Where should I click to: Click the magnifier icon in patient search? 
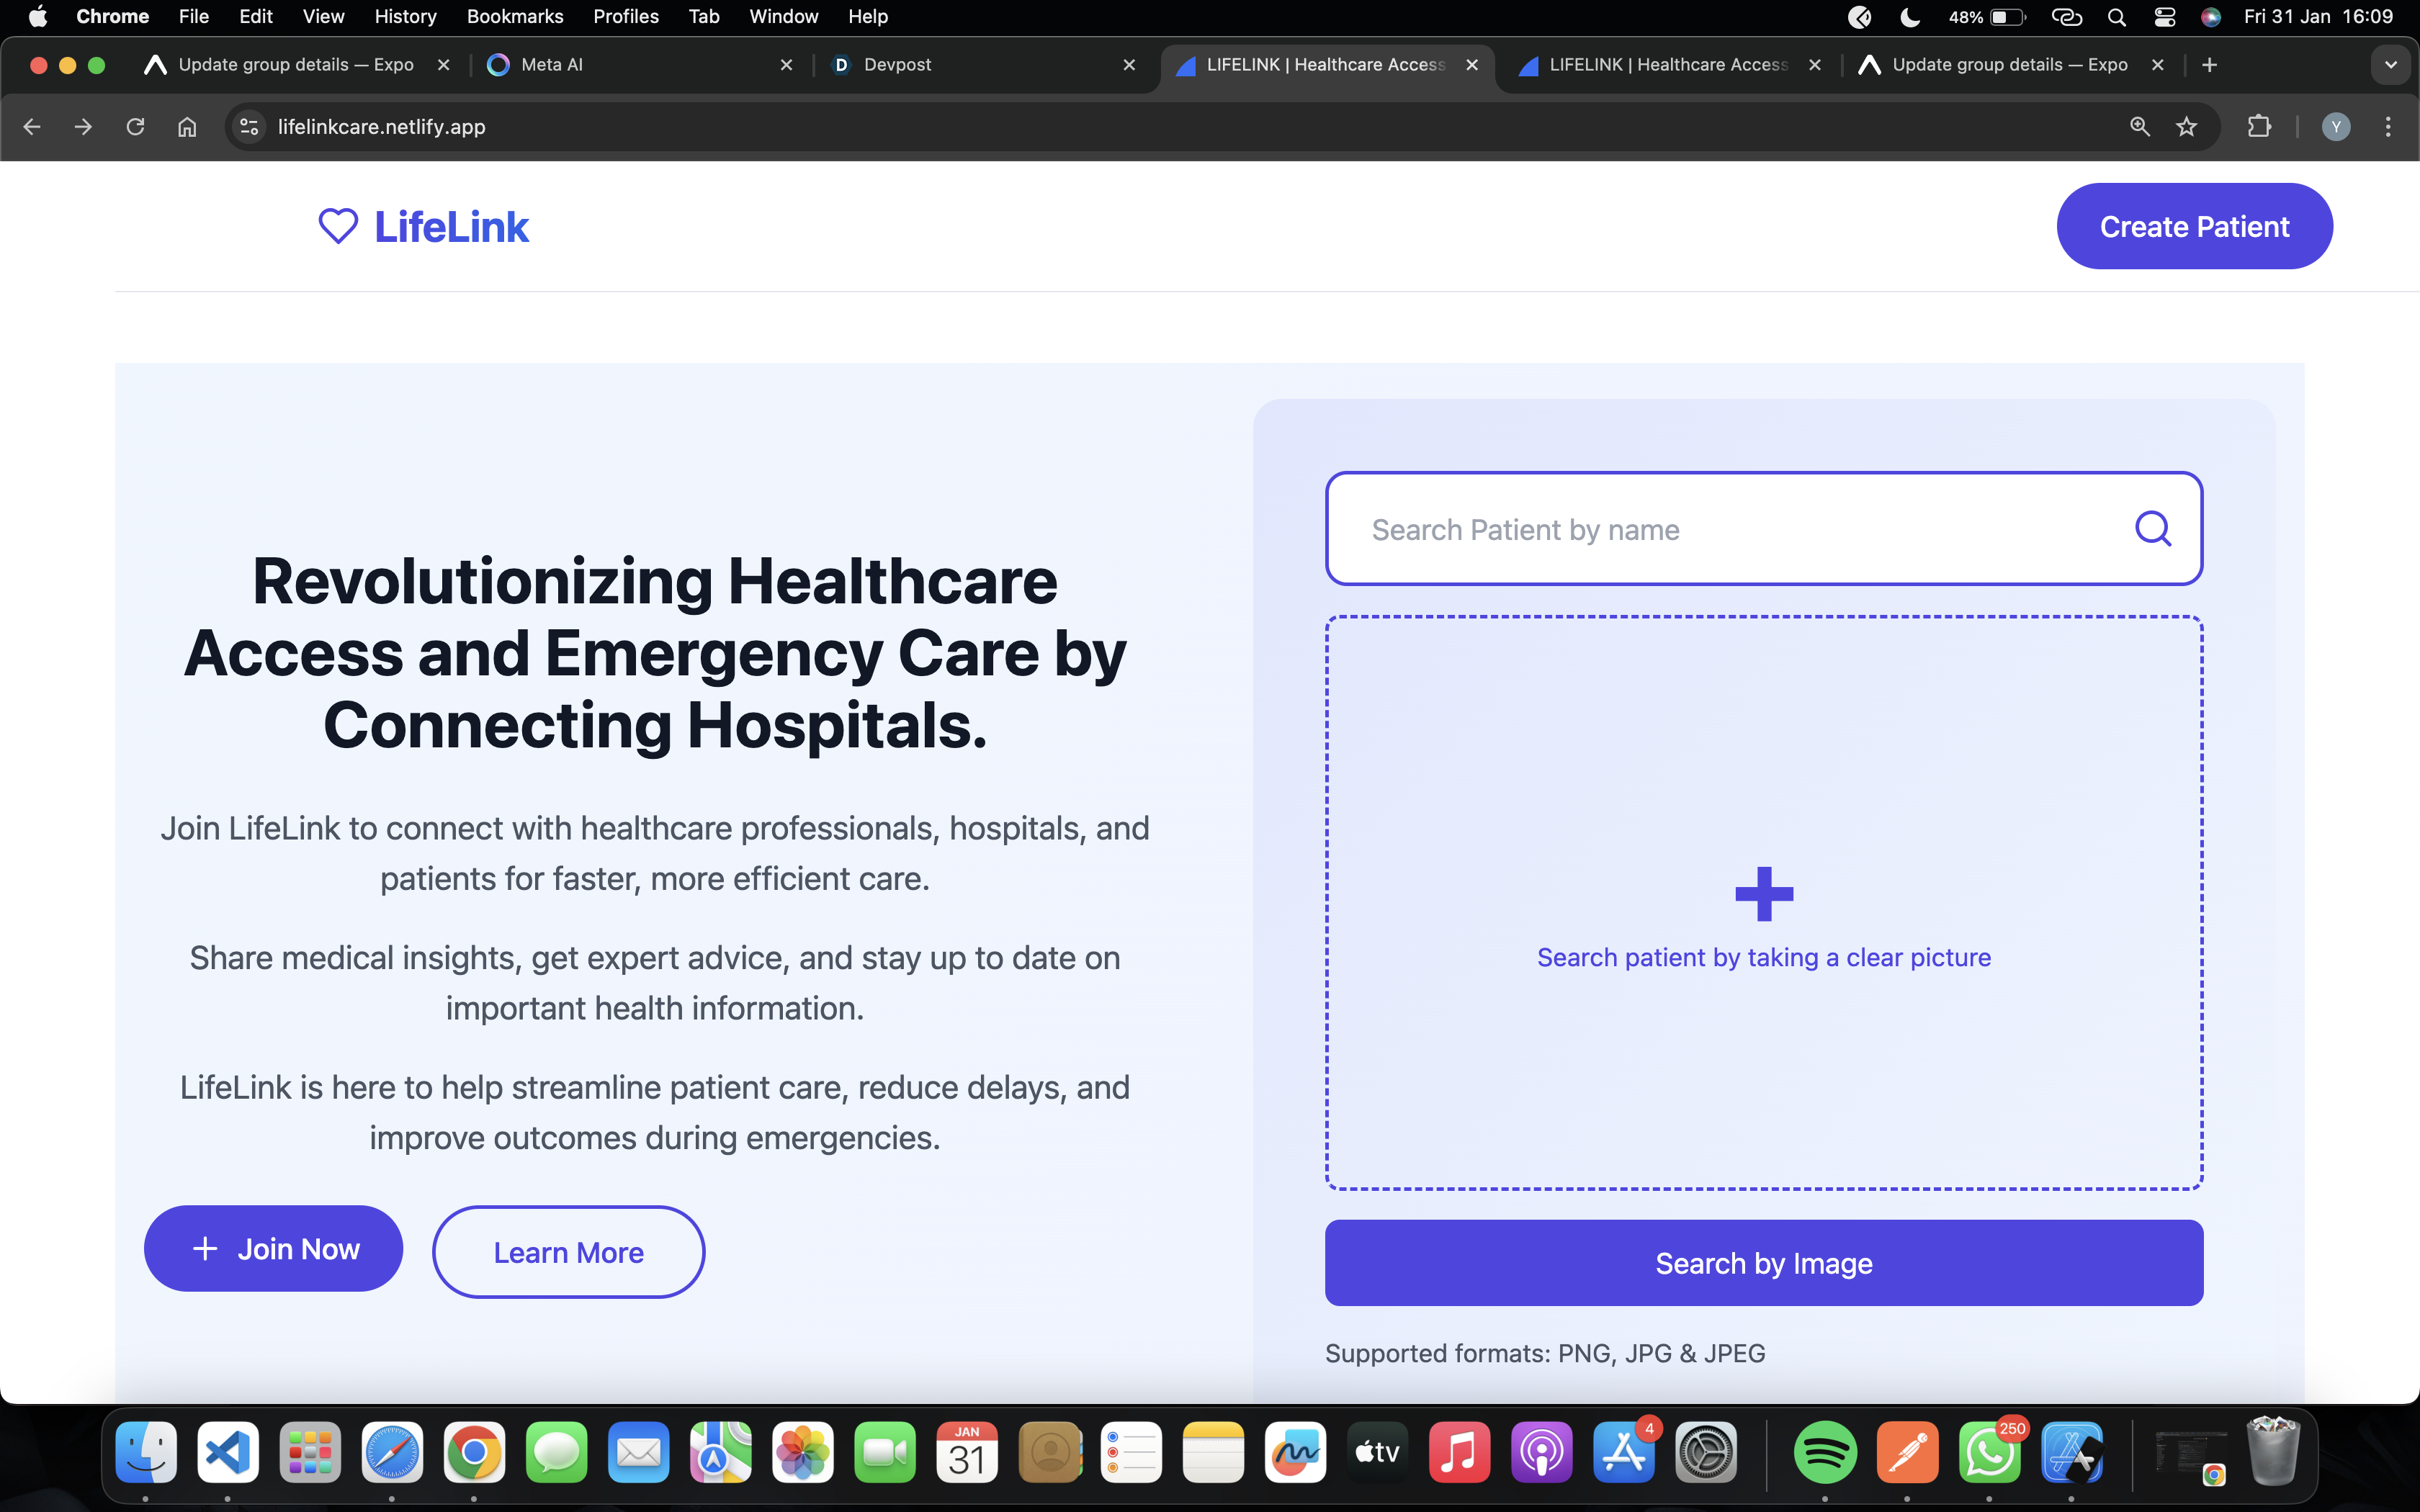tap(2152, 528)
